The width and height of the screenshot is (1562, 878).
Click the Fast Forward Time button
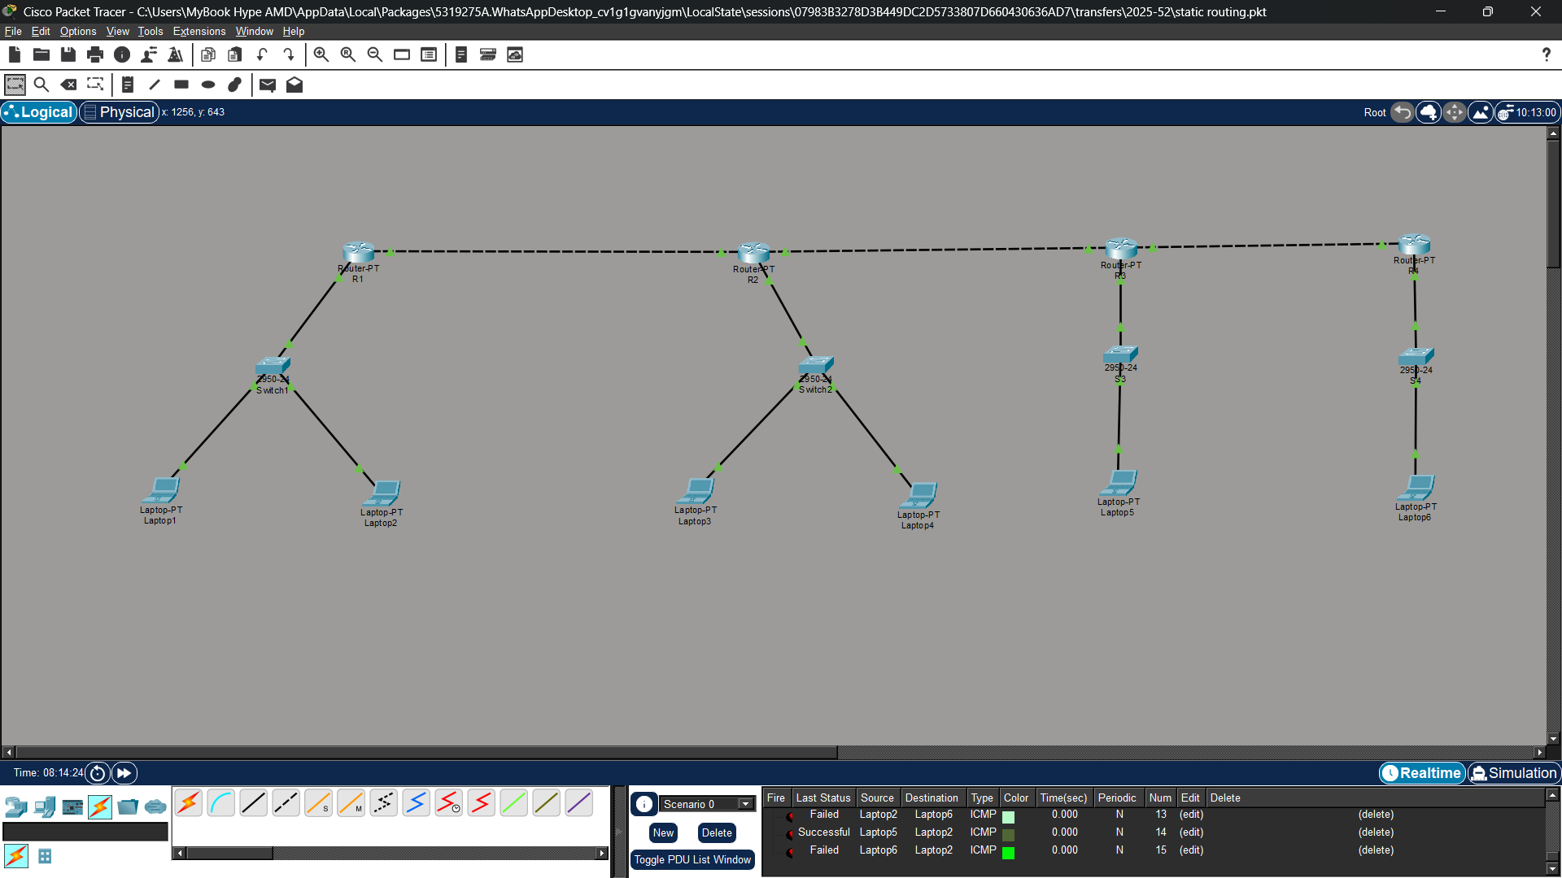tap(124, 773)
